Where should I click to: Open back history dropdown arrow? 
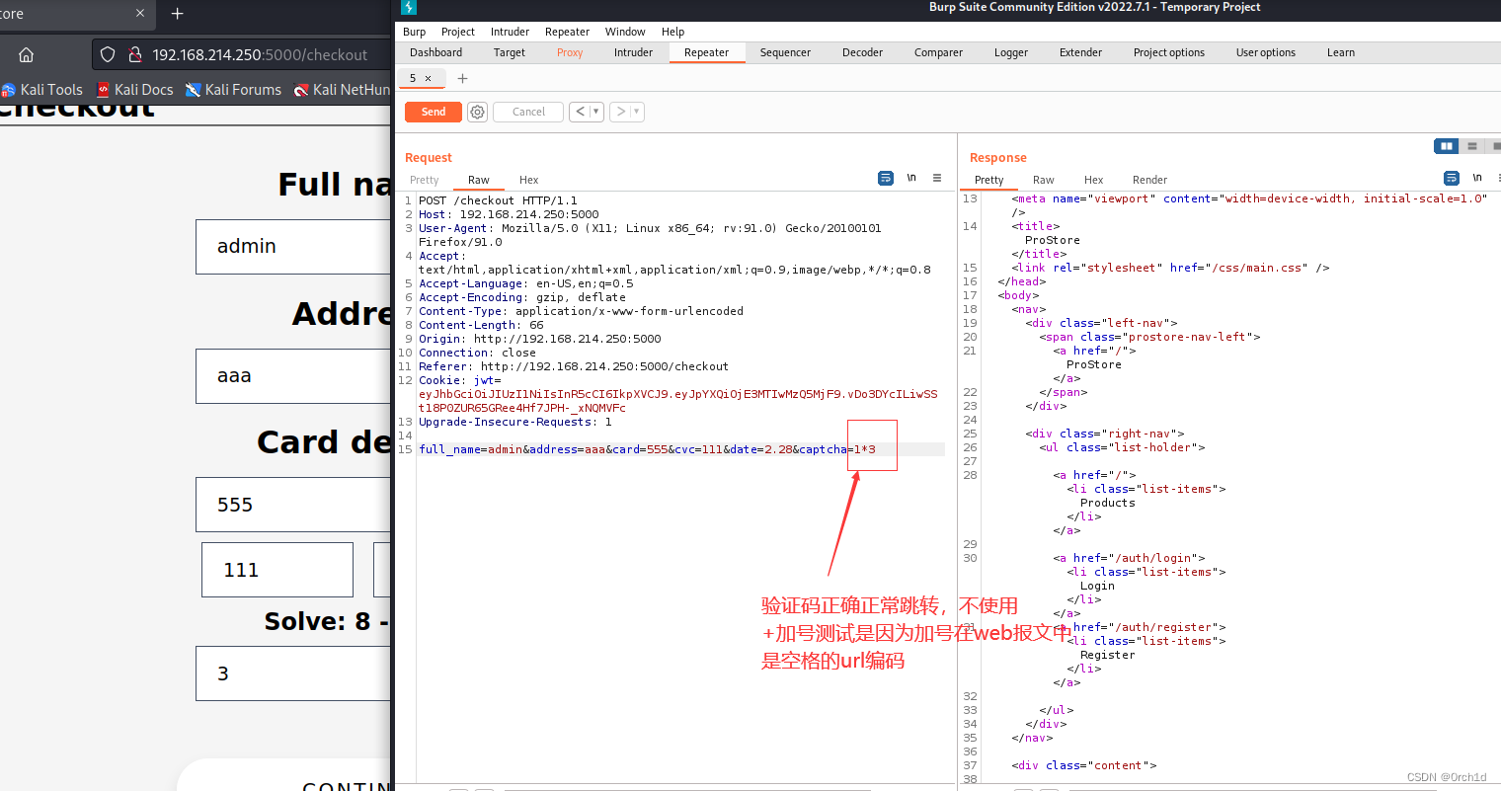coord(596,112)
